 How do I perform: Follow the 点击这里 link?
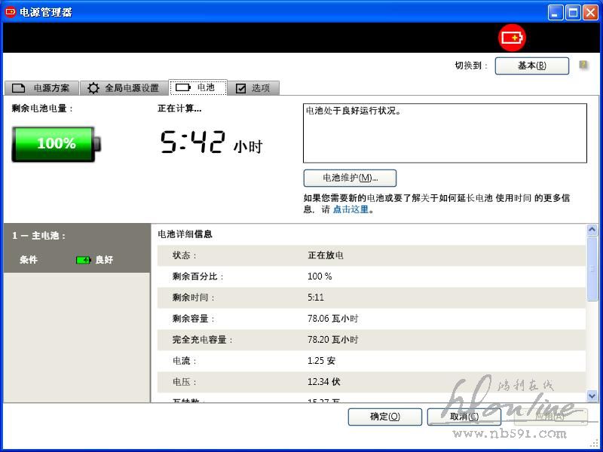(350, 209)
